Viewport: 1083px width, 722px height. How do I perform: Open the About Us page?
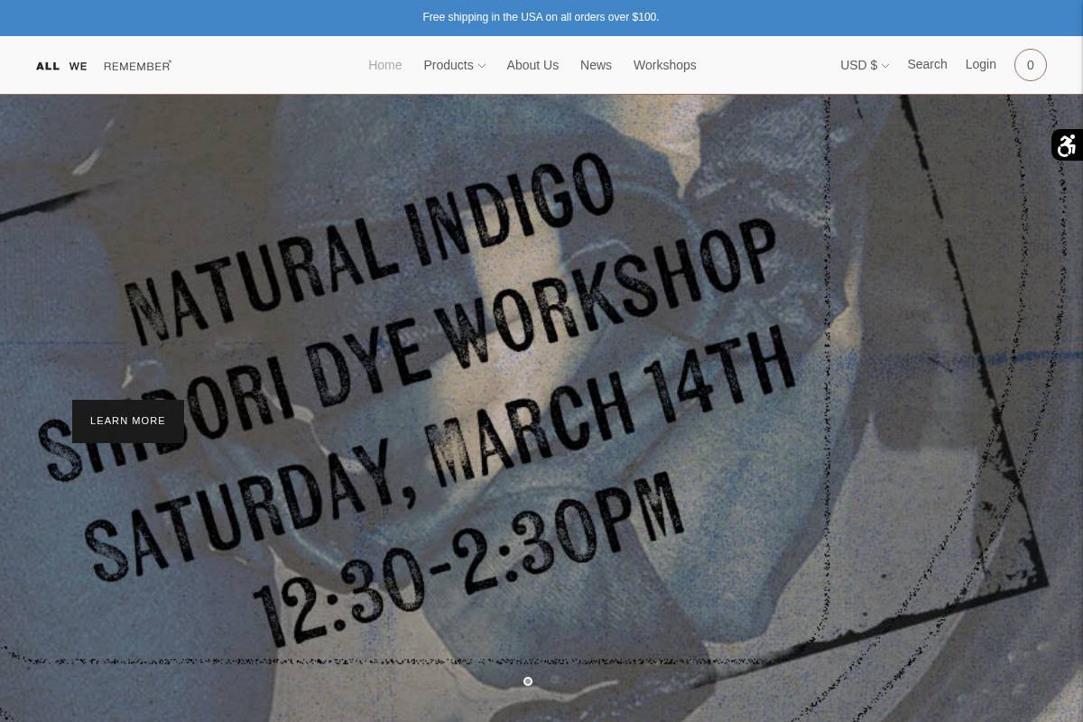coord(532,65)
